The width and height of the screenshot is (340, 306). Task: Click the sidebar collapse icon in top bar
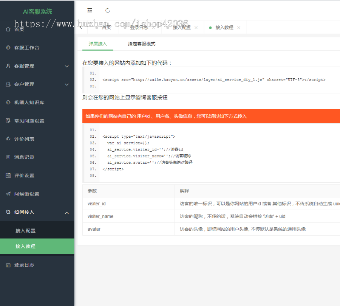(x=90, y=10)
